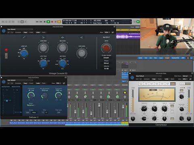This screenshot has height=145, width=194.
Task: Click the Stop button in transport
Action: 44,22
